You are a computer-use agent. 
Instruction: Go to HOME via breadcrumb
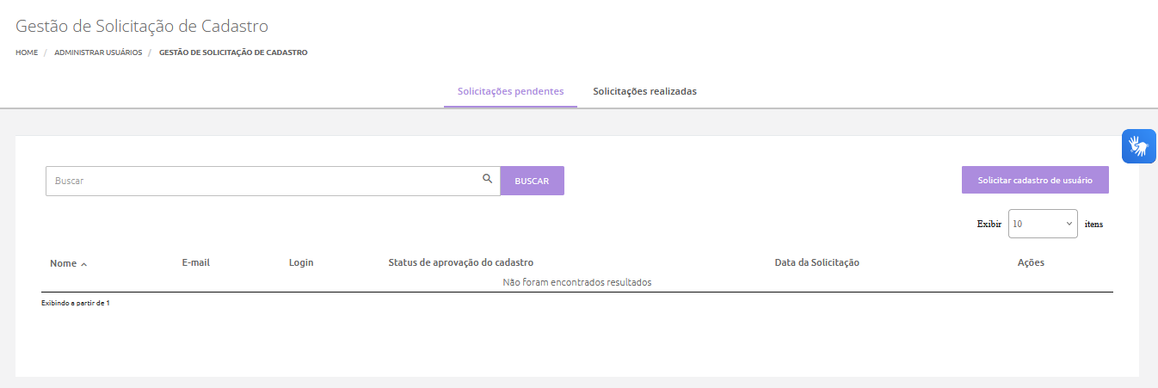(27, 52)
